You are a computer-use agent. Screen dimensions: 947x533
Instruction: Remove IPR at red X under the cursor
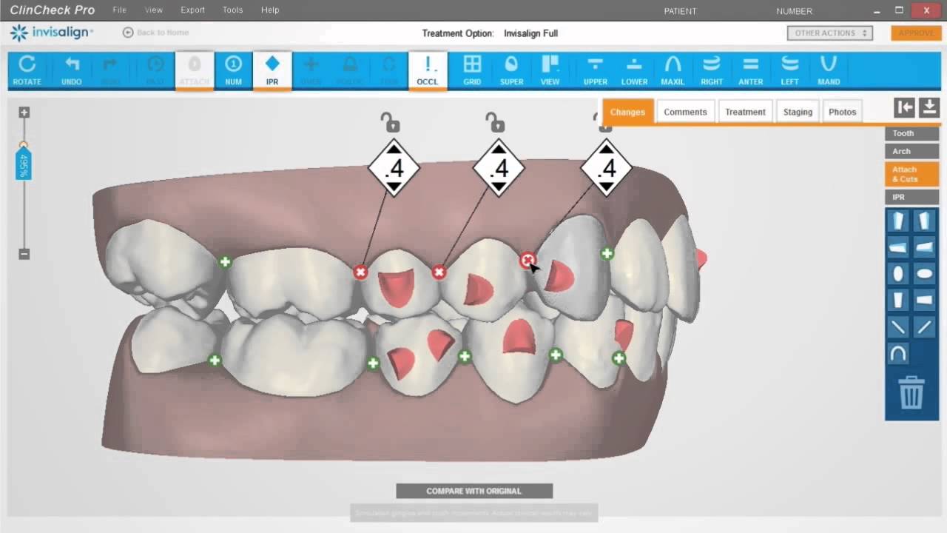tap(527, 260)
